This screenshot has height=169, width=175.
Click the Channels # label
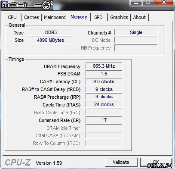[99, 33]
